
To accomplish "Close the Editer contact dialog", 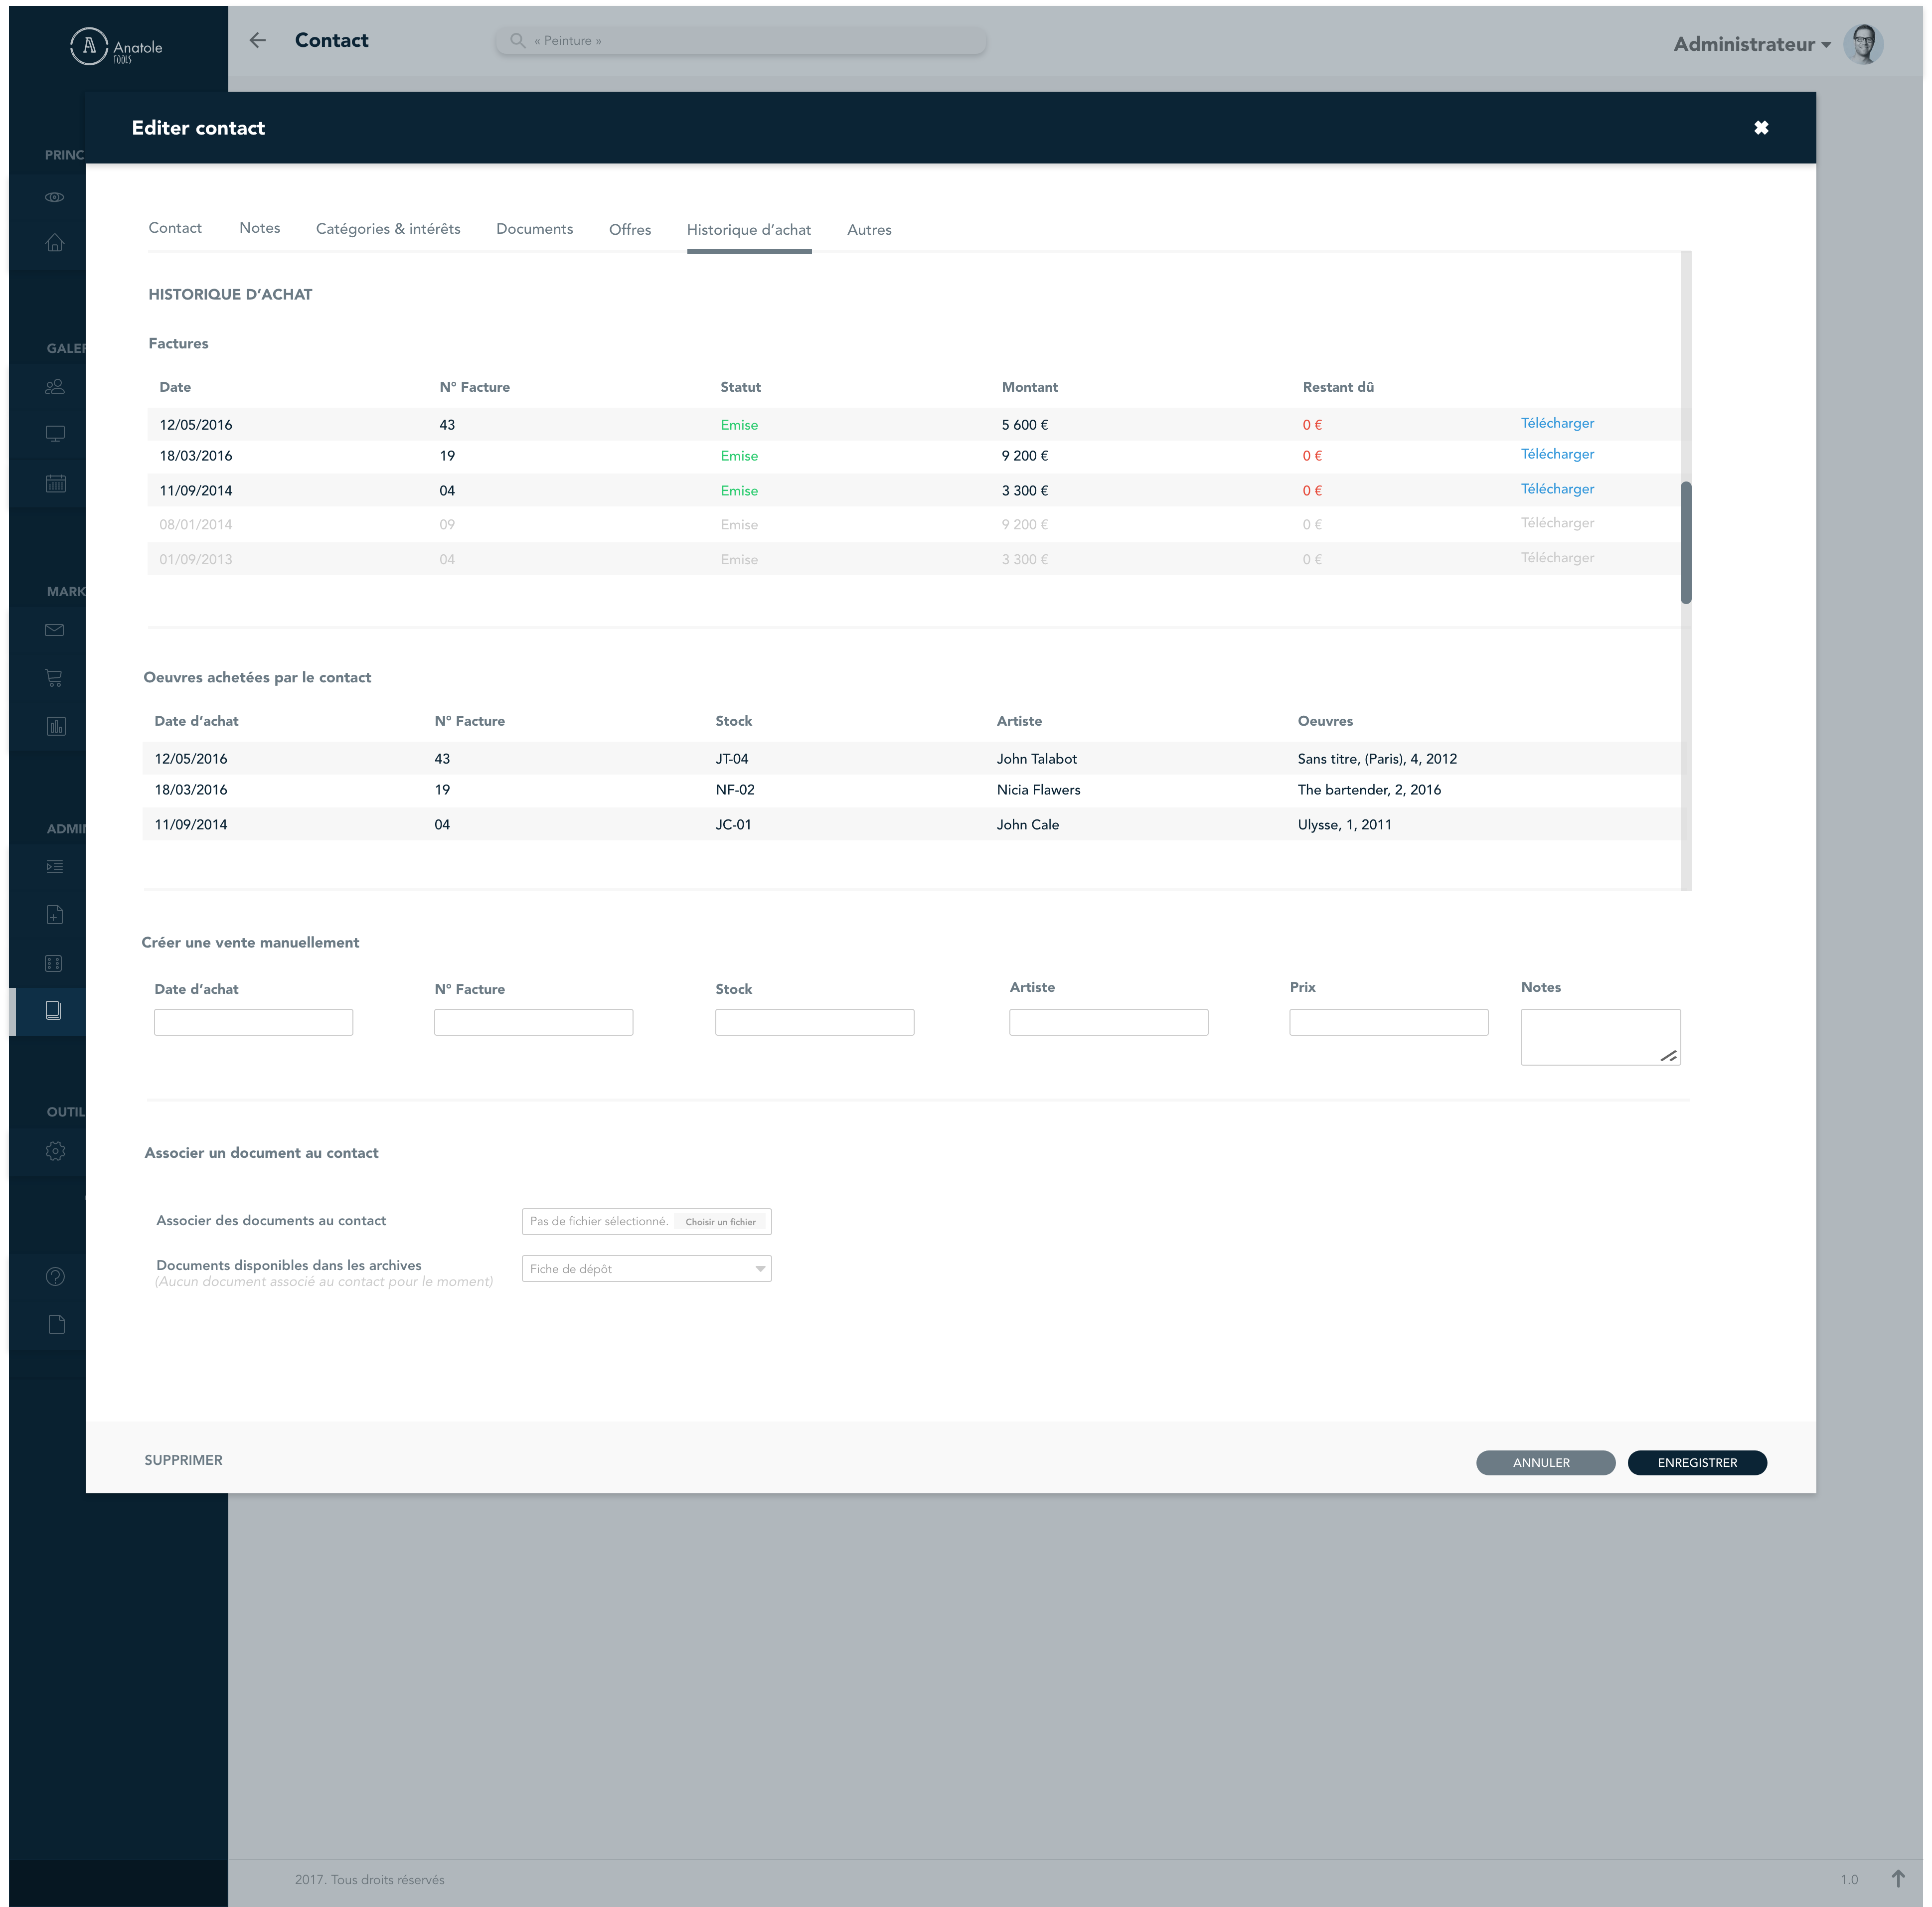I will pyautogui.click(x=1761, y=127).
